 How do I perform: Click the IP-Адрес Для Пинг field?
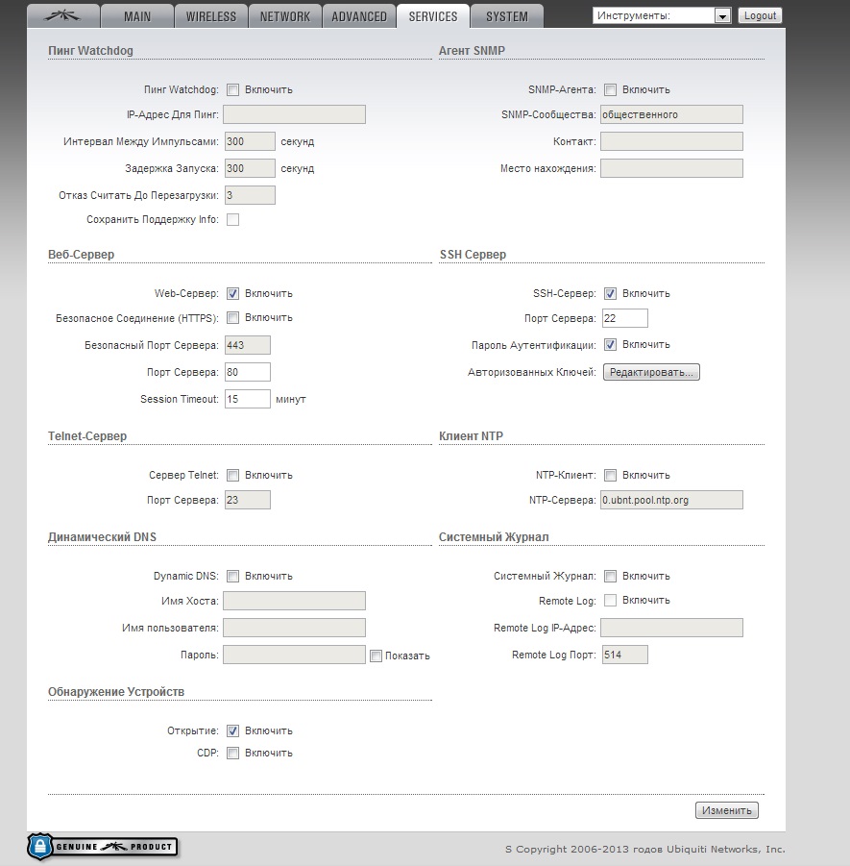294,114
